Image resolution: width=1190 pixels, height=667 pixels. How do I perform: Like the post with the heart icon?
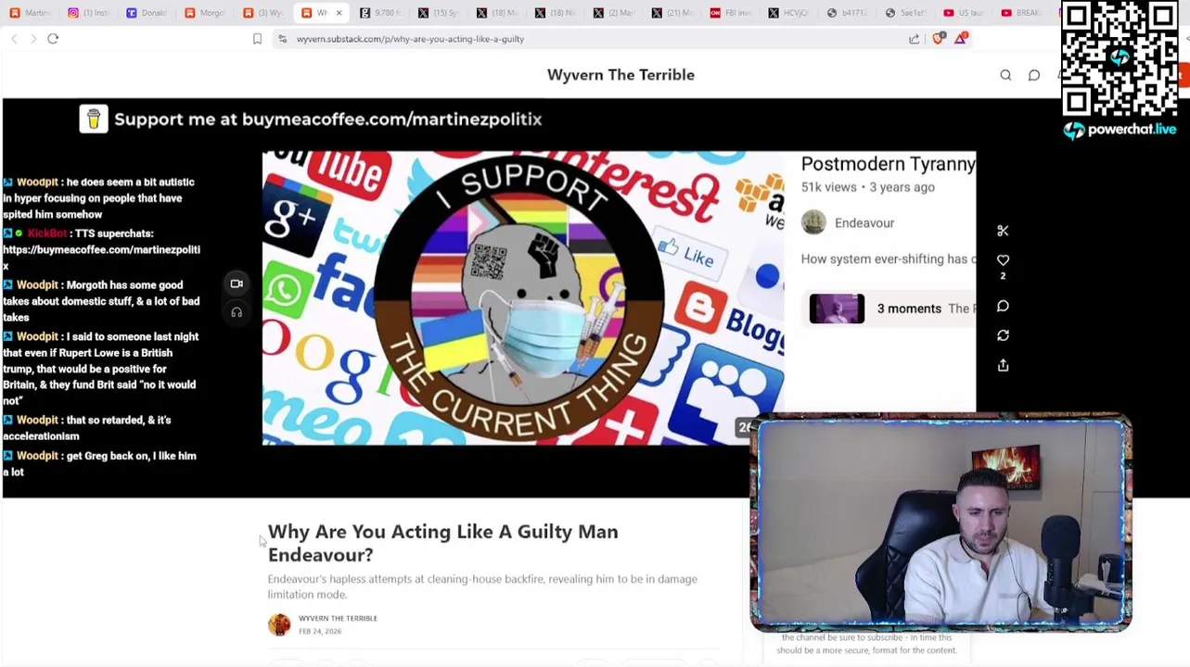point(1003,260)
